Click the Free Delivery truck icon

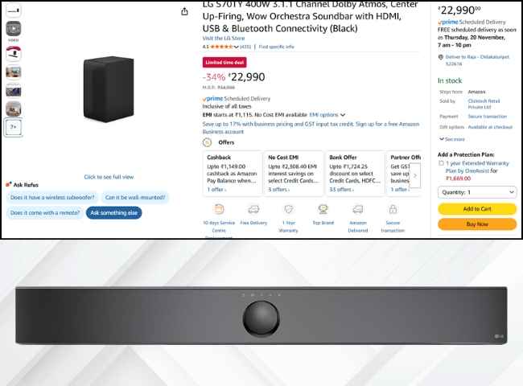pos(253,209)
